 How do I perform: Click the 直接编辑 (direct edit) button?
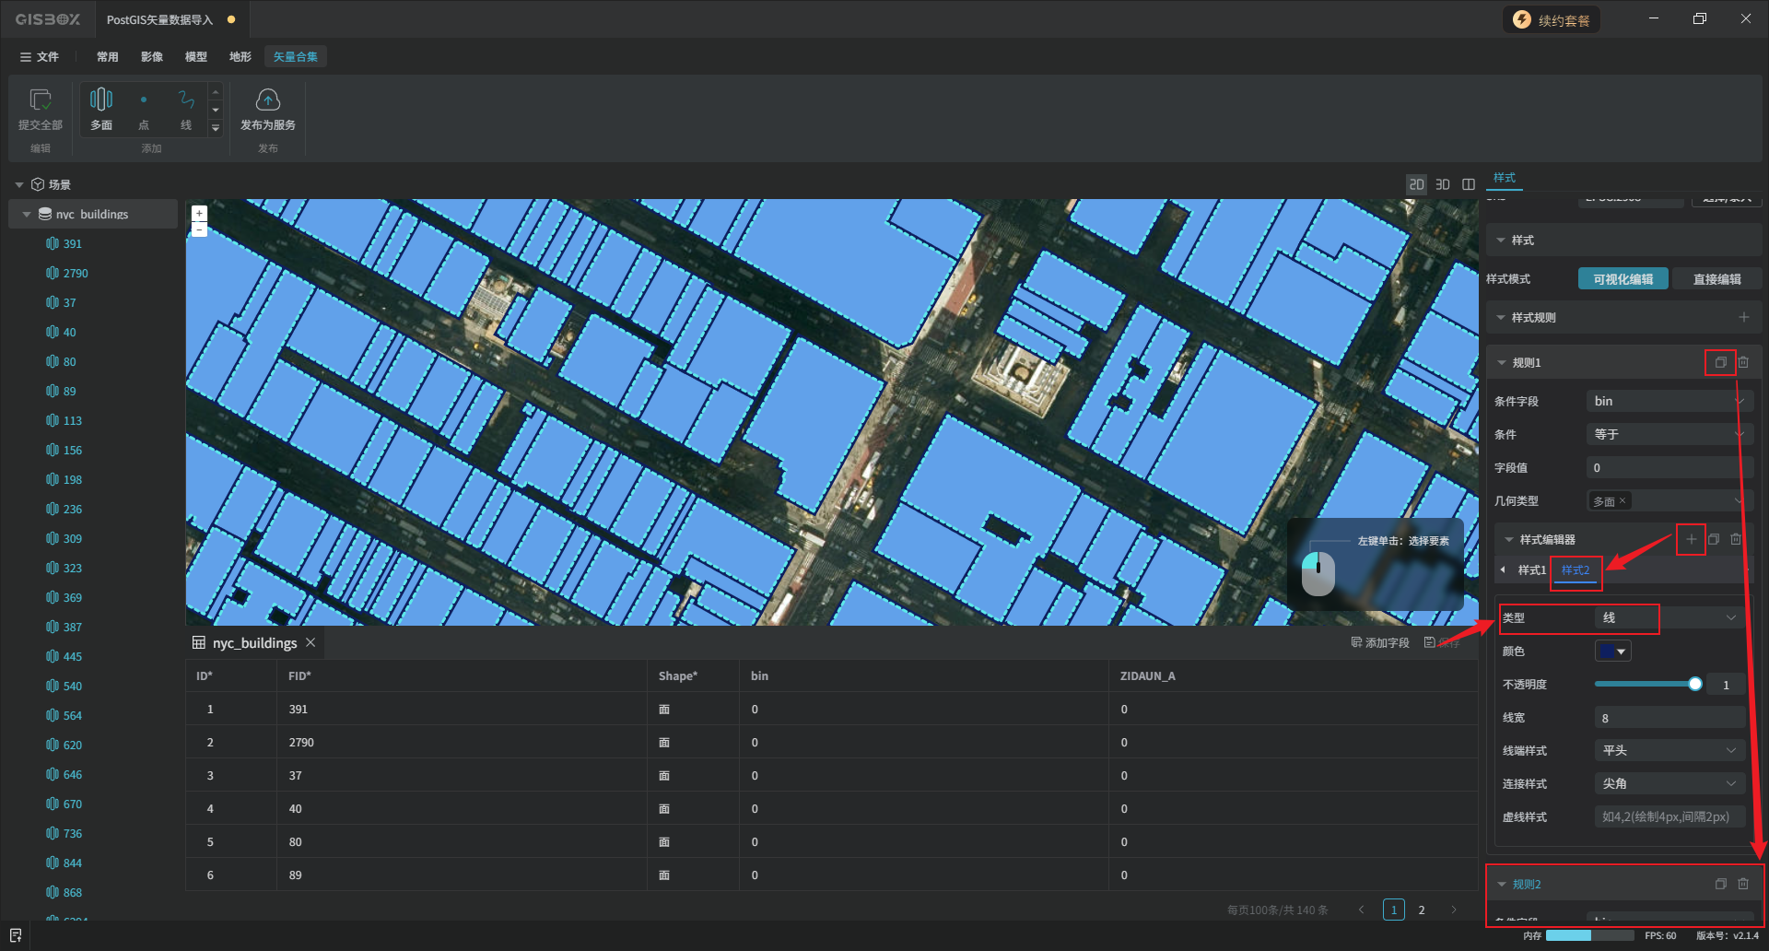click(x=1716, y=279)
